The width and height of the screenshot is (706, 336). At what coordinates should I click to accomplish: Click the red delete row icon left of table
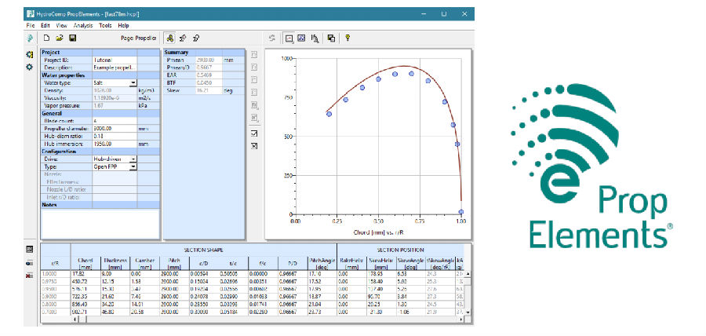(x=30, y=276)
